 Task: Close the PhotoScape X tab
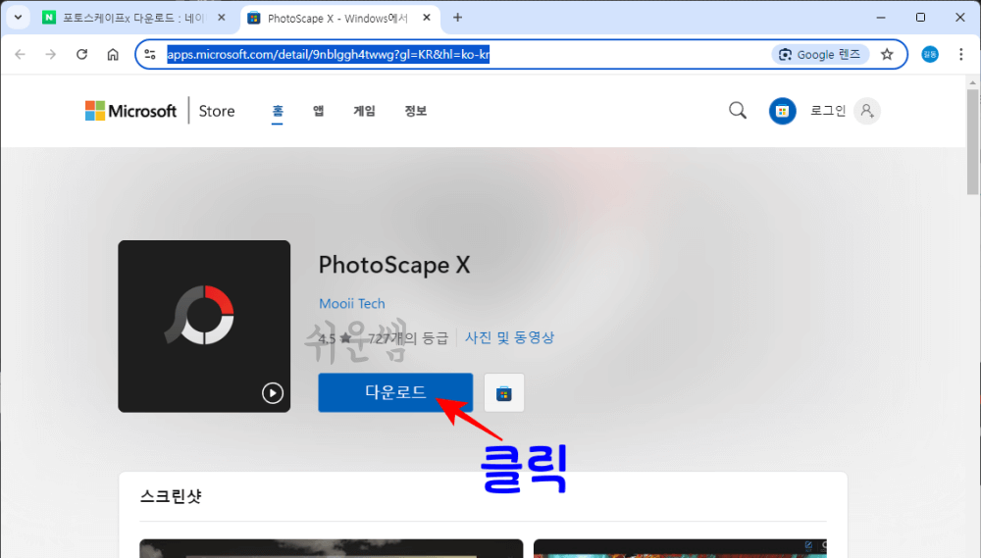click(427, 18)
